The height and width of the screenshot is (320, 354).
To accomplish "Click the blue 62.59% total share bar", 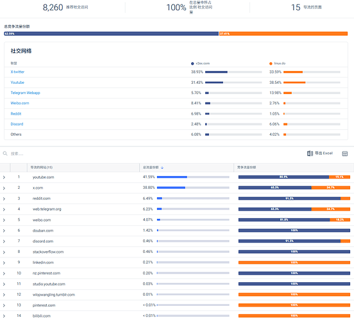I will [112, 34].
